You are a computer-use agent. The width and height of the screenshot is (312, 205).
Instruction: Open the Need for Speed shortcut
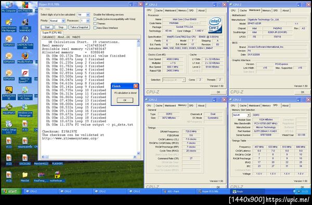(x=25, y=76)
